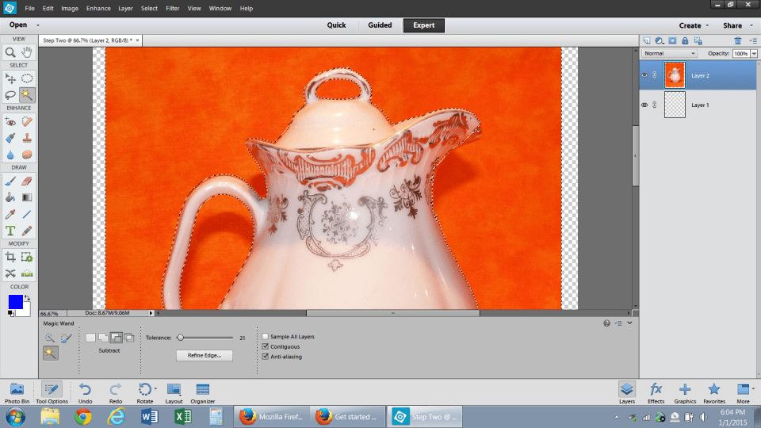Click the delete layer trash icon
The image size is (761, 428).
pyautogui.click(x=738, y=40)
